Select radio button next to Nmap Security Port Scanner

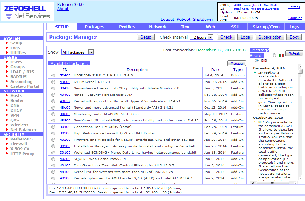(53, 95)
